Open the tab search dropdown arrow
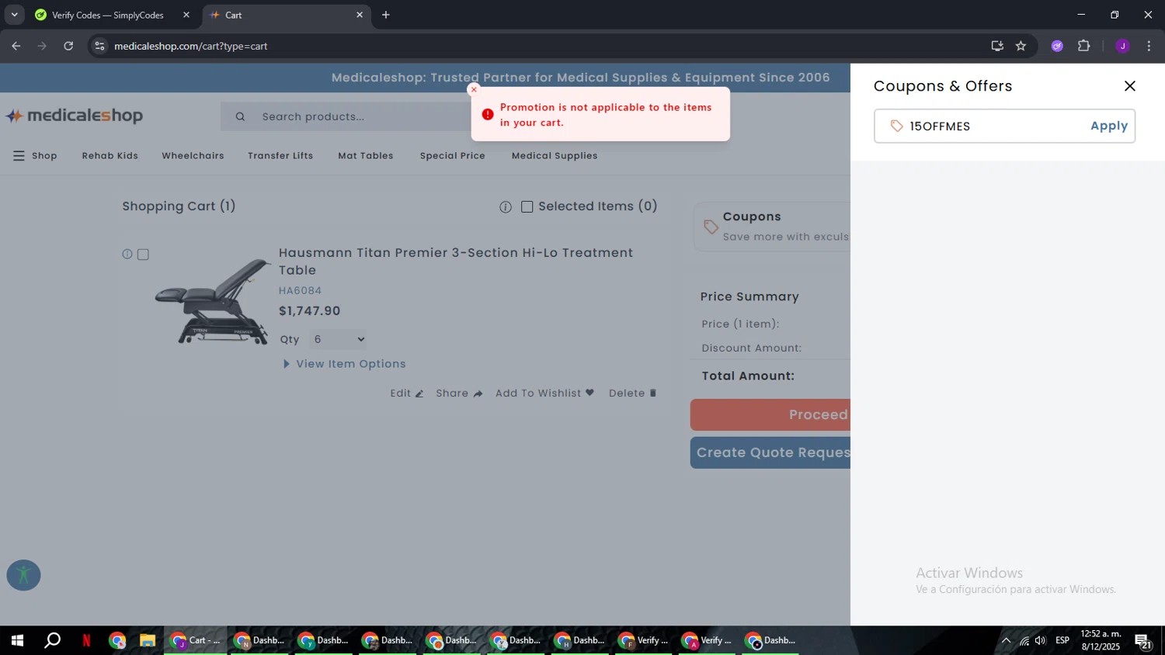Image resolution: width=1165 pixels, height=655 pixels. (14, 15)
